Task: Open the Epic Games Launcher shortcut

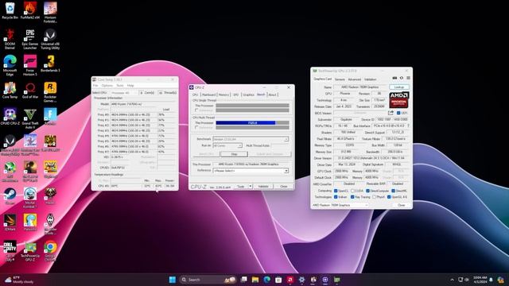Action: 30,39
